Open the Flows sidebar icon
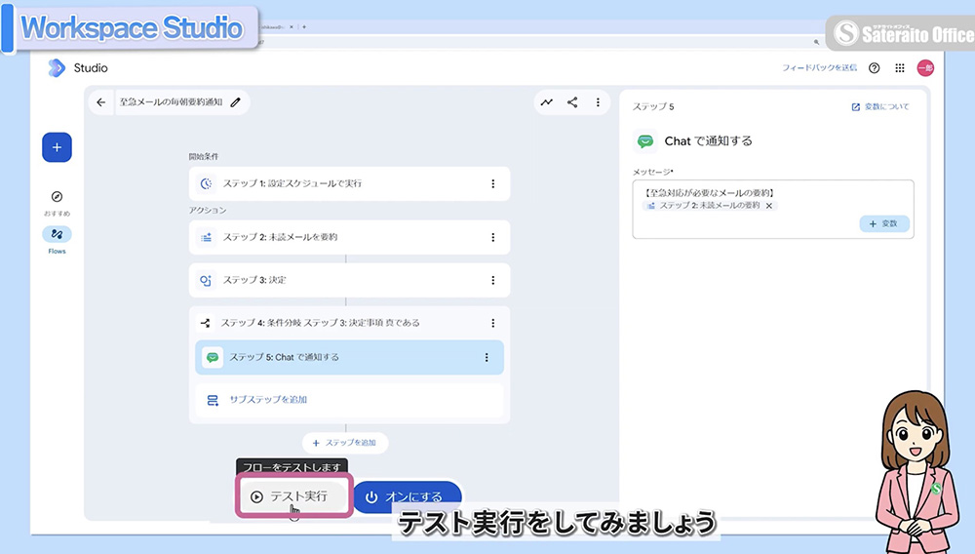Image resolution: width=975 pixels, height=554 pixels. coord(57,234)
